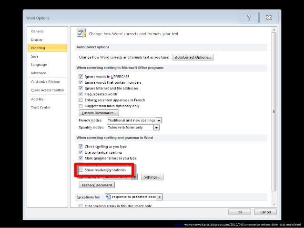Close the Word Options dialog
Image resolution: width=304 pixels, height=228 pixels.
pos(269,18)
